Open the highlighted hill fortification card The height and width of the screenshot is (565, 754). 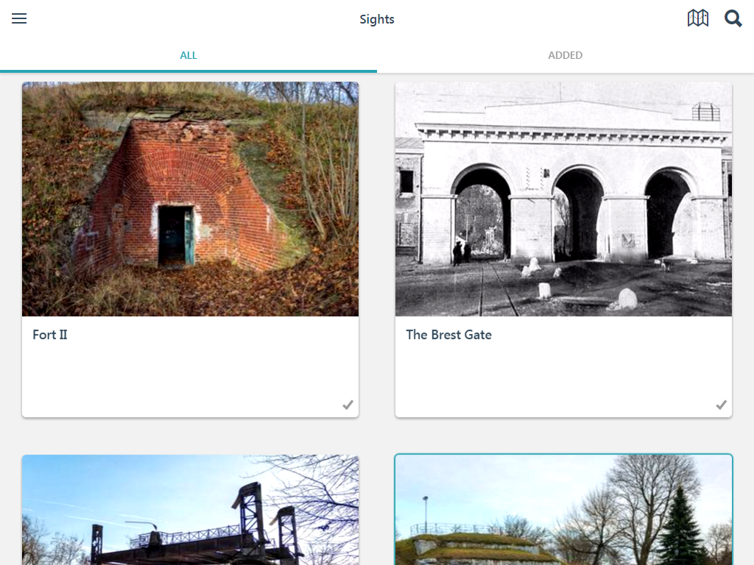[x=563, y=510]
